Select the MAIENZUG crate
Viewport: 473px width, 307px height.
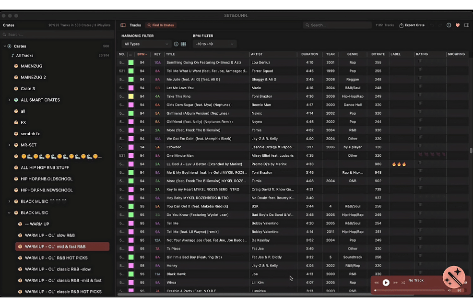(x=31, y=66)
